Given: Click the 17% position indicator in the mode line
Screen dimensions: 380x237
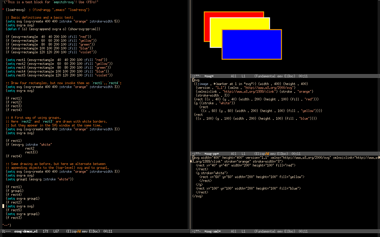Looking at the screenshot, I should [45, 231].
